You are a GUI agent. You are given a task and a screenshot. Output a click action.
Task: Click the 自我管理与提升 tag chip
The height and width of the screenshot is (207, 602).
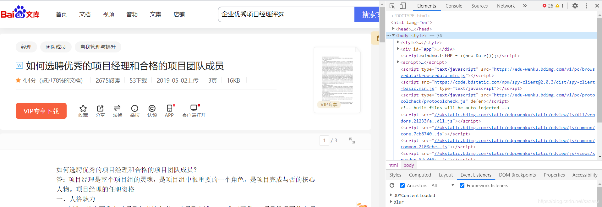(98, 47)
